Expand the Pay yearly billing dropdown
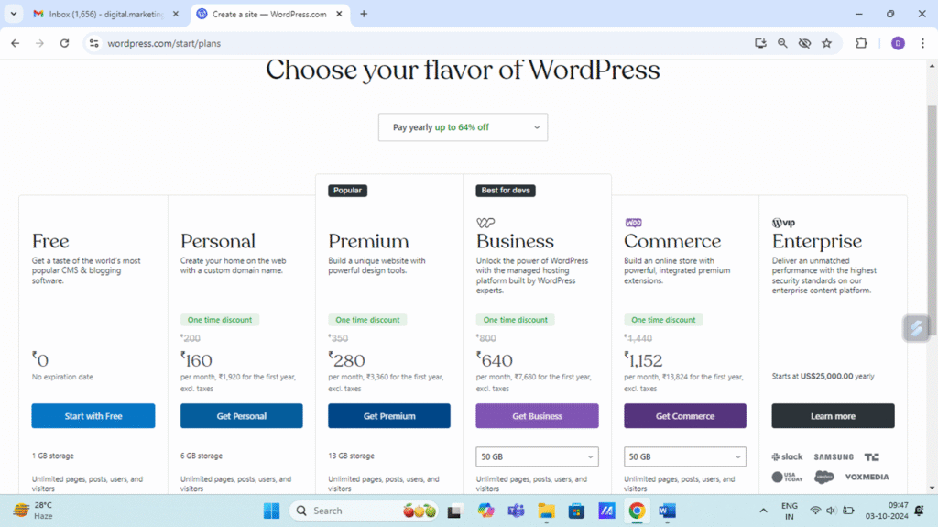 tap(463, 127)
